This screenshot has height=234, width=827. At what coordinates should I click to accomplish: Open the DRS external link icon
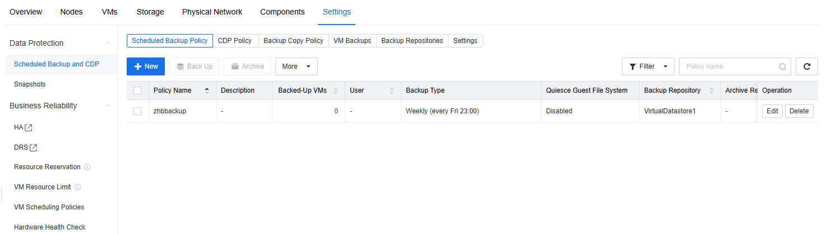[34, 147]
